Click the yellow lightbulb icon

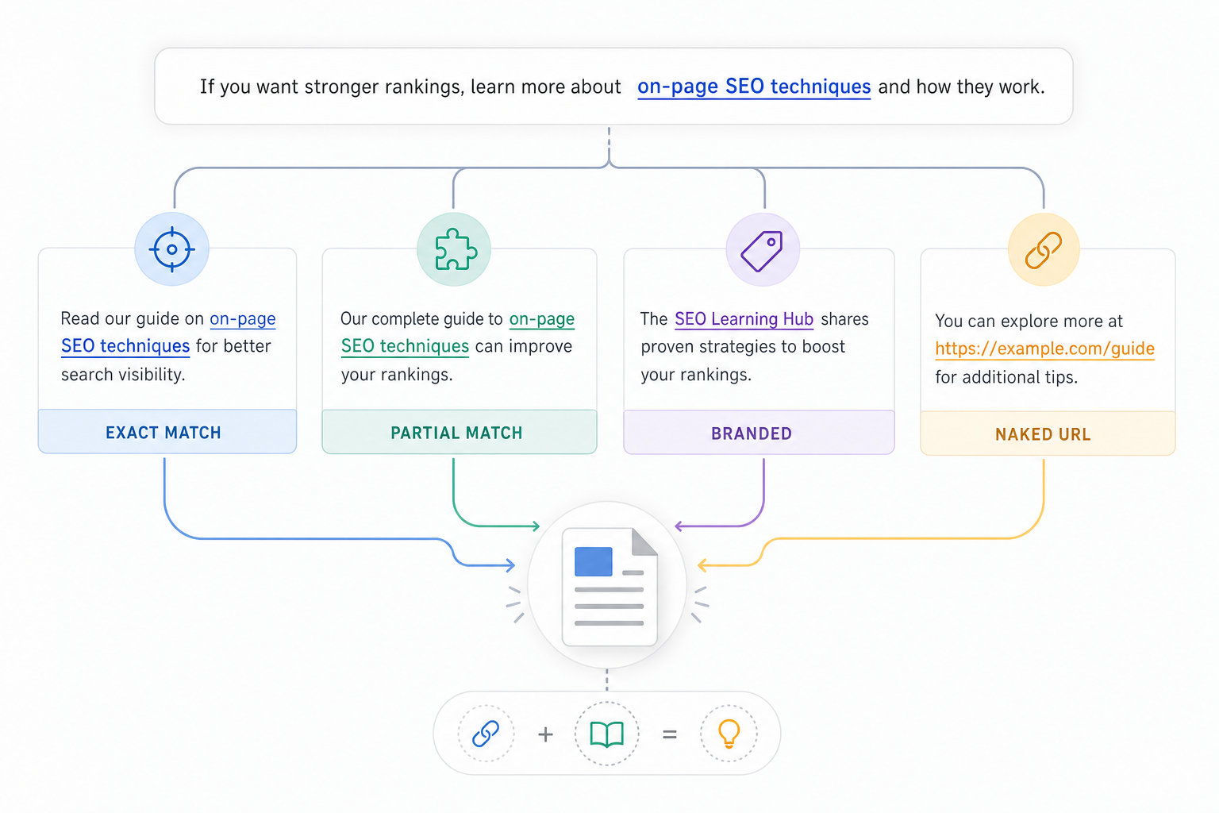[x=729, y=734]
